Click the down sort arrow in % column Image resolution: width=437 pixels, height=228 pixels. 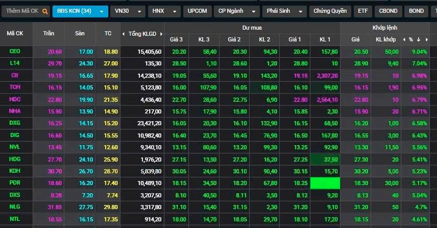419,39
